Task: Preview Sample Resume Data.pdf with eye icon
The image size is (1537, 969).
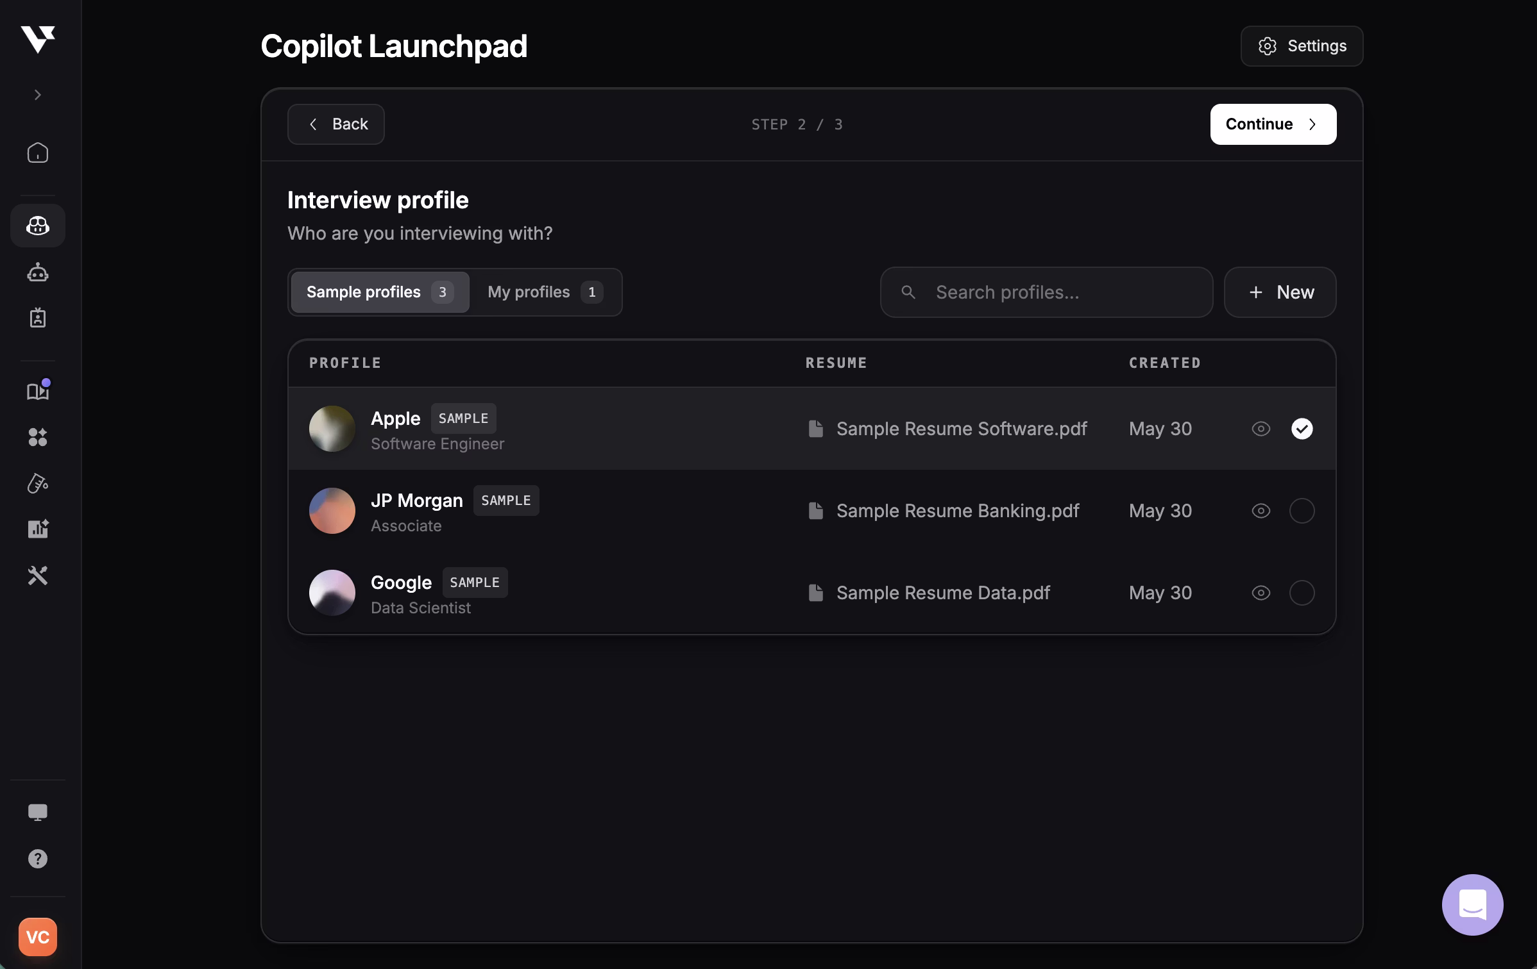Action: 1261,593
